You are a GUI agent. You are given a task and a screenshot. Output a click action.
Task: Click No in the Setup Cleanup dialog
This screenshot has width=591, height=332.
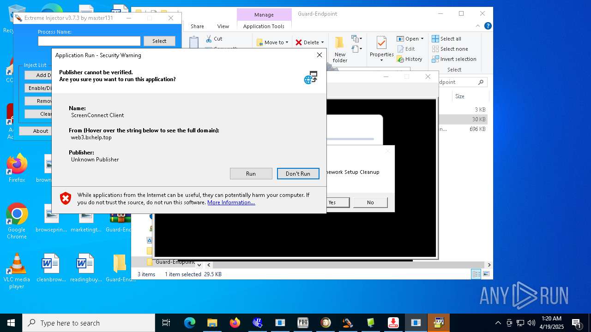click(x=370, y=202)
